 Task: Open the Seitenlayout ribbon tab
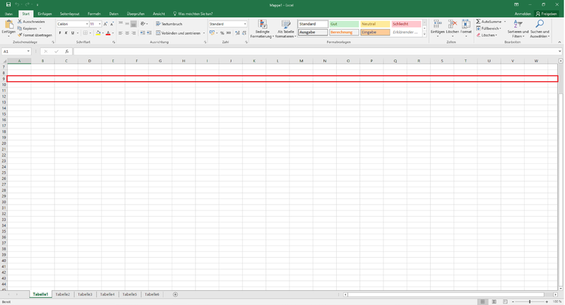pyautogui.click(x=69, y=13)
